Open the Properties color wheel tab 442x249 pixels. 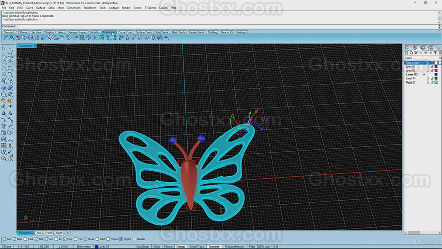pyautogui.click(x=407, y=48)
